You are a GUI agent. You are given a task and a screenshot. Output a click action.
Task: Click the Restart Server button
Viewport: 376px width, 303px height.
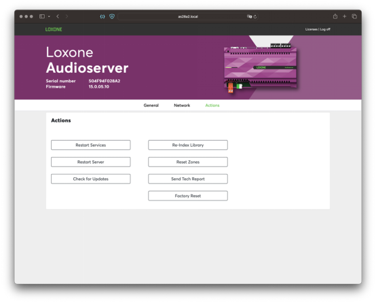coord(91,162)
